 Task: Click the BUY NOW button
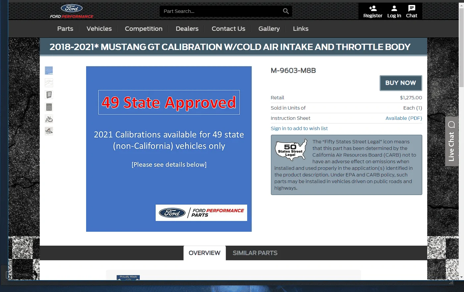coord(401,83)
